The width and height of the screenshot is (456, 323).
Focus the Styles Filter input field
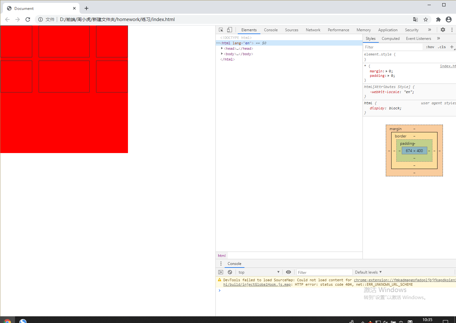tap(393, 47)
